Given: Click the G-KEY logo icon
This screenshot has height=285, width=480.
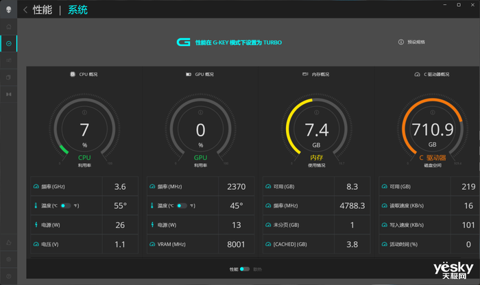Looking at the screenshot, I should click(x=183, y=42).
